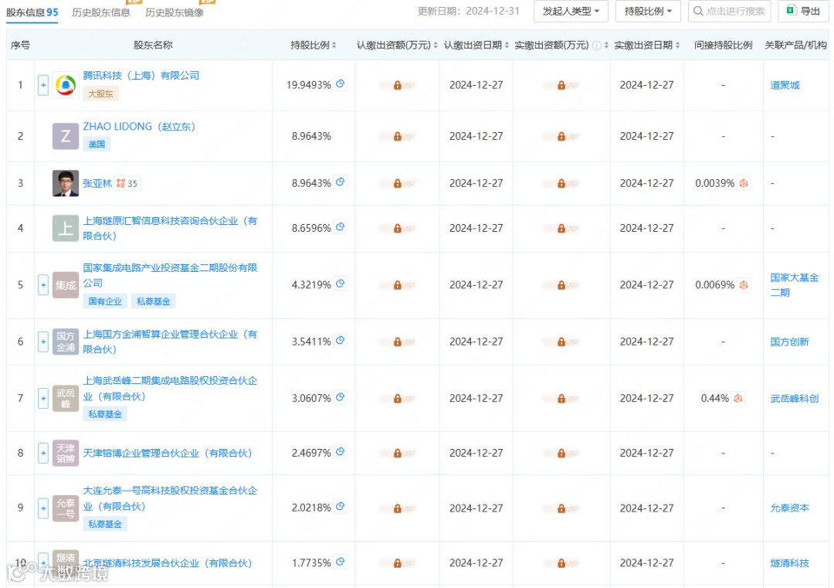Click history icon next to 2.0218%

pos(341,507)
